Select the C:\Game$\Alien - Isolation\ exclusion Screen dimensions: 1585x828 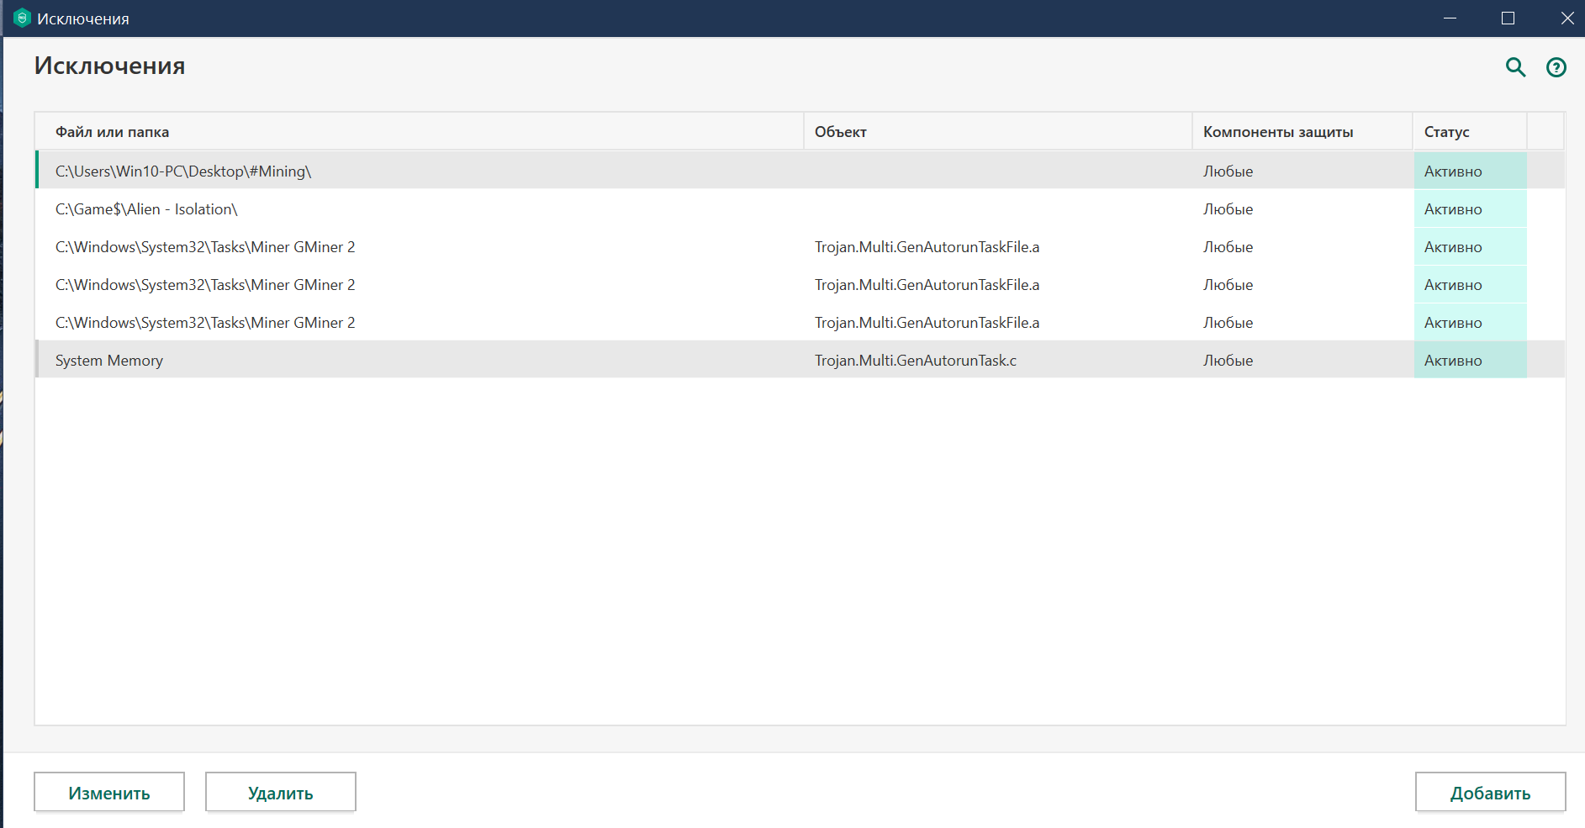tap(800, 209)
